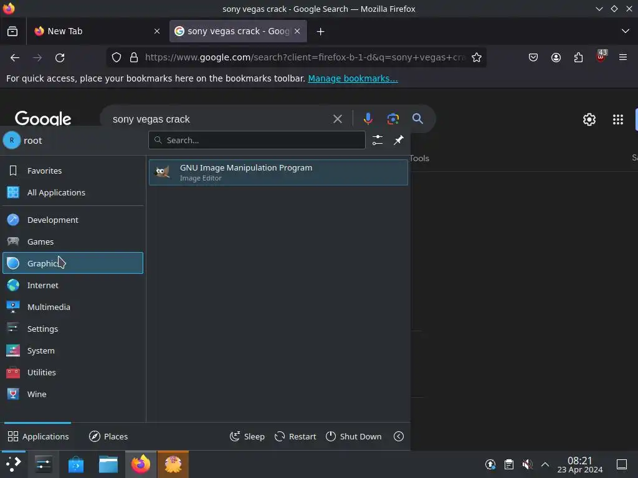Open a new browser tab
Image resolution: width=638 pixels, height=478 pixels.
321,31
